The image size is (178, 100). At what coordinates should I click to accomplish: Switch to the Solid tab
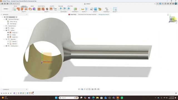point(16,6)
